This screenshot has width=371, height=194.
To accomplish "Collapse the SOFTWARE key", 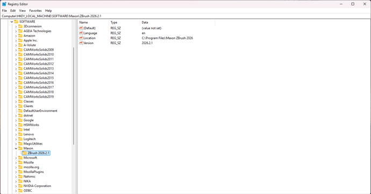I will point(12,22).
